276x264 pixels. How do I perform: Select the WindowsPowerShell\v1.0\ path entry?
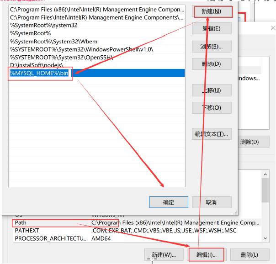[x=97, y=49]
